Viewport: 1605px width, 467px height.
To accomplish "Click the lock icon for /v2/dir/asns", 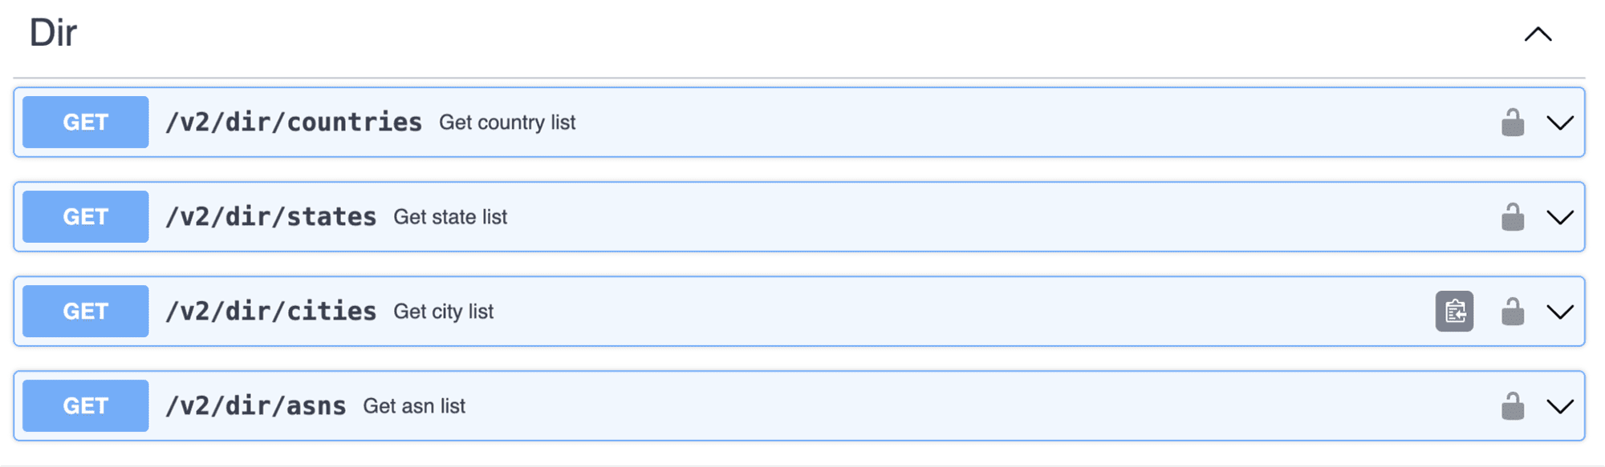I will 1513,406.
